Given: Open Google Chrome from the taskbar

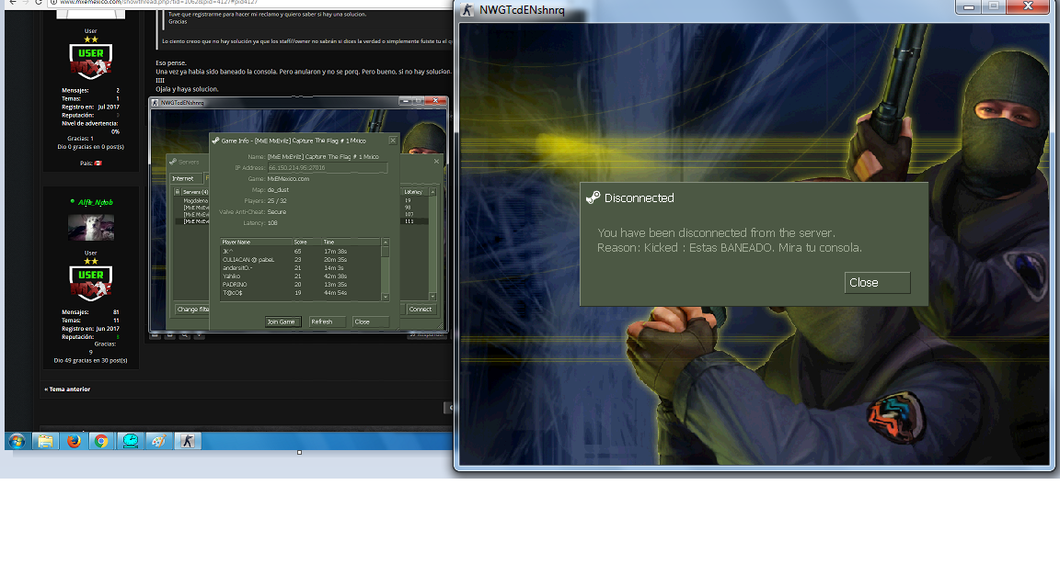Looking at the screenshot, I should click(101, 441).
